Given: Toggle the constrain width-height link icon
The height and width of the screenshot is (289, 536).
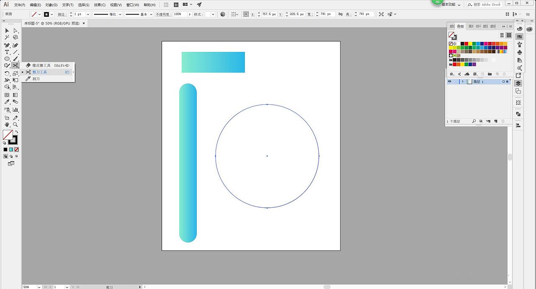Looking at the screenshot, I should click(x=340, y=14).
